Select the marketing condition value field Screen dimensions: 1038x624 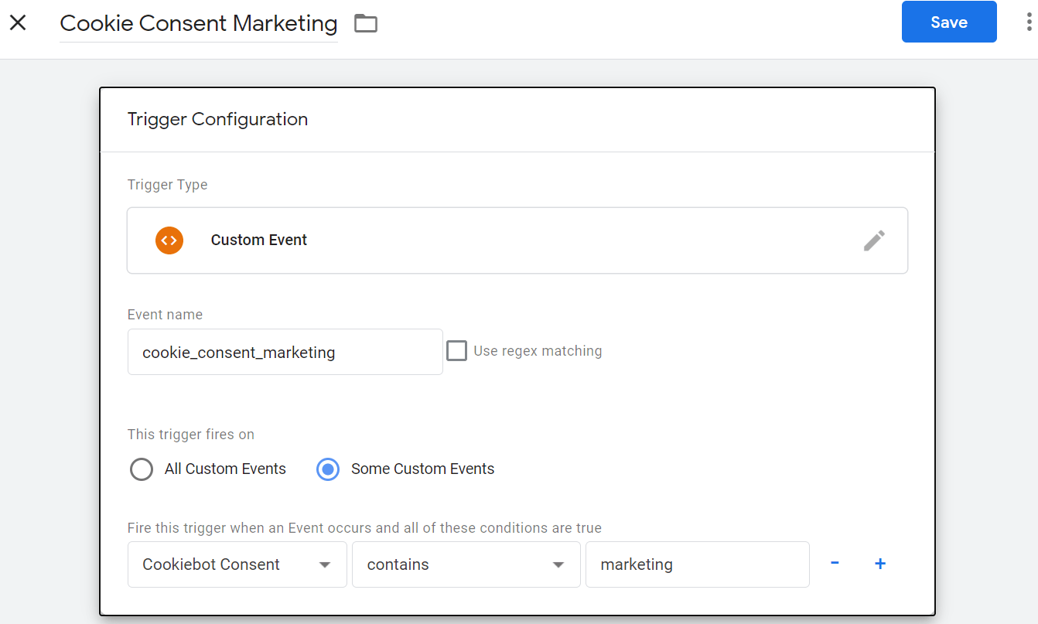(x=697, y=564)
